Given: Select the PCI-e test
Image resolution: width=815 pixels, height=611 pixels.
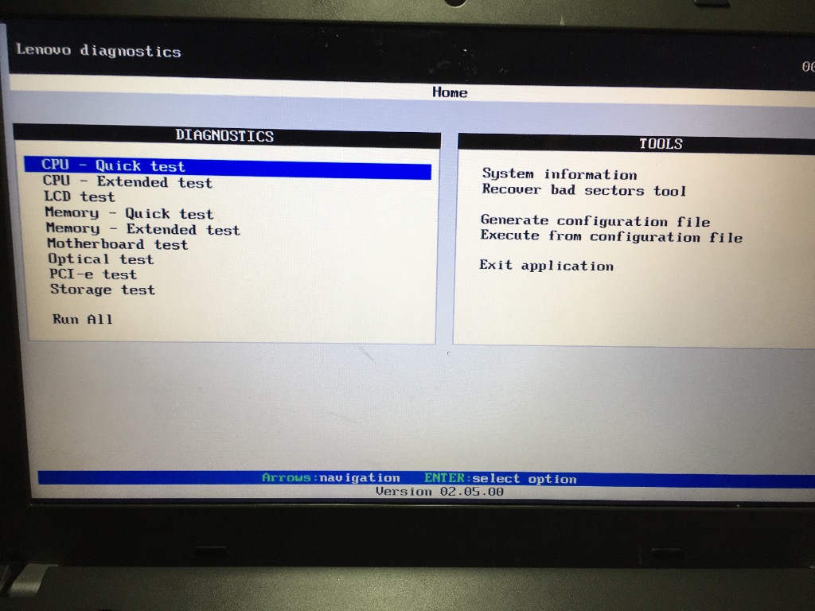Looking at the screenshot, I should 92,274.
